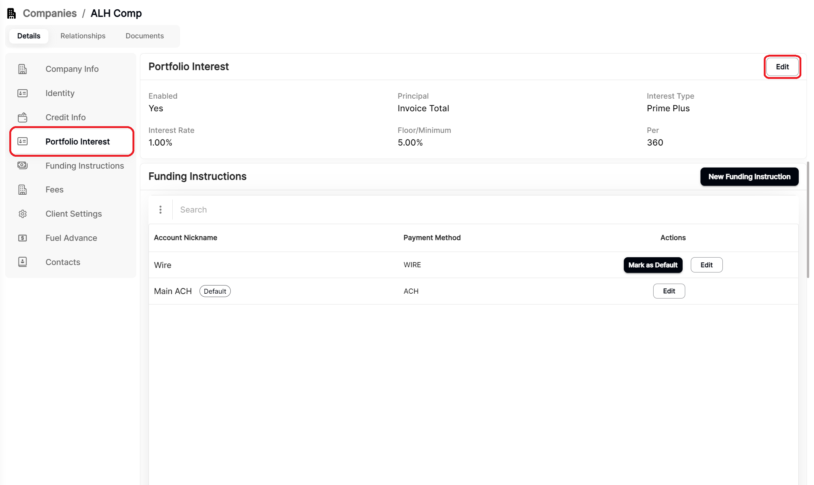
Task: Click the Fees icon in the sidebar
Action: tap(22, 189)
